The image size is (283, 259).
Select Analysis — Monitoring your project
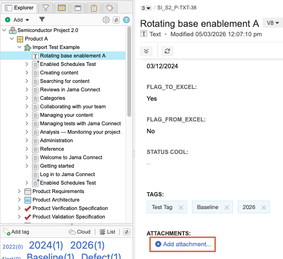point(80,132)
